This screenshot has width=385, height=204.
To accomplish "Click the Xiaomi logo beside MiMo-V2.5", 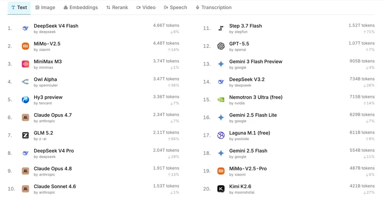I will tap(26, 46).
